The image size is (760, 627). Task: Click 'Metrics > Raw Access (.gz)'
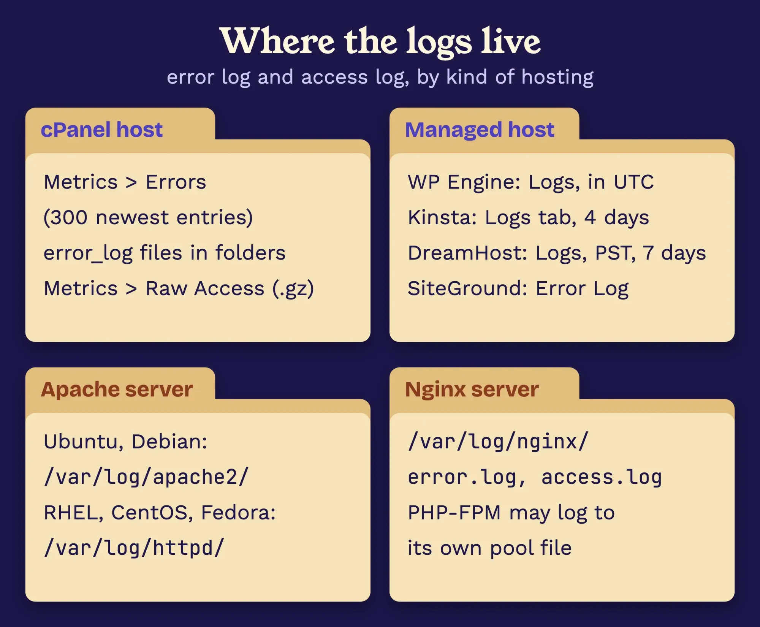[179, 289]
